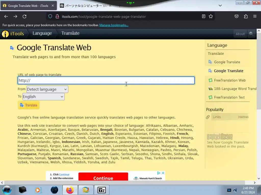Screen dimensions: 261x195
Task: Open the bold Google Translate sidebar link
Action: click(229, 71)
